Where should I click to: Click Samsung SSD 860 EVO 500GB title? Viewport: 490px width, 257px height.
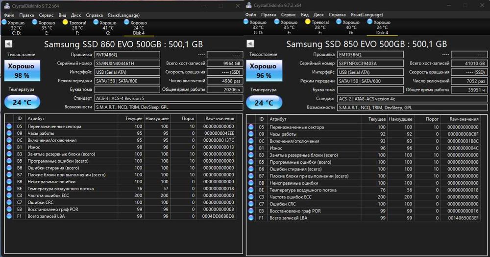point(123,44)
